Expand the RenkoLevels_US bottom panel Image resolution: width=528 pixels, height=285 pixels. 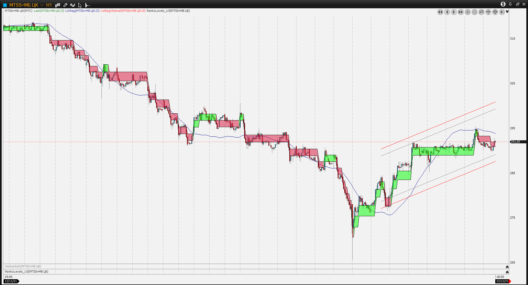[x=507, y=272]
